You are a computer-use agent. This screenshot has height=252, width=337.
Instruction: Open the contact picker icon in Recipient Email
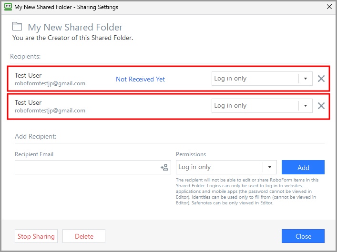(164, 167)
